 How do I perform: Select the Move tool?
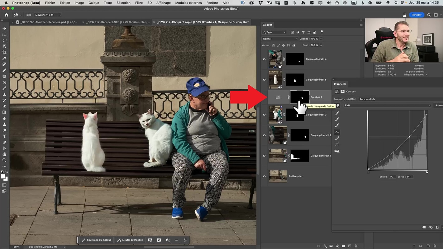(4, 28)
